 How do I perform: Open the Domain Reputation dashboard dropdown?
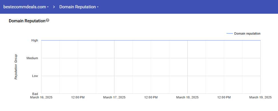pos(79,7)
